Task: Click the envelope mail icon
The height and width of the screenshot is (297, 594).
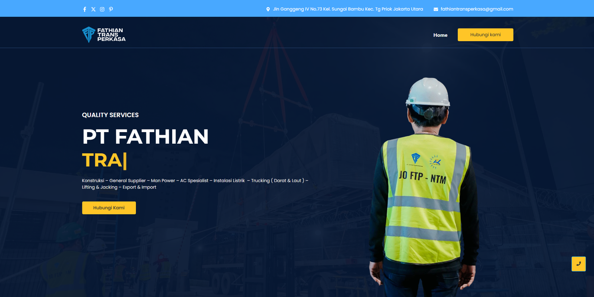Action: 436,9
